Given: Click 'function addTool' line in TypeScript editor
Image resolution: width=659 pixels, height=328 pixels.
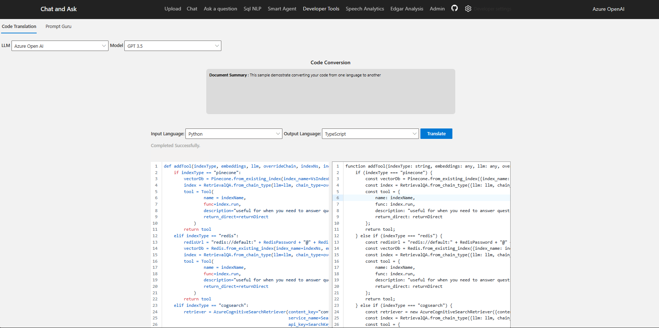Looking at the screenshot, I should pyautogui.click(x=427, y=166).
